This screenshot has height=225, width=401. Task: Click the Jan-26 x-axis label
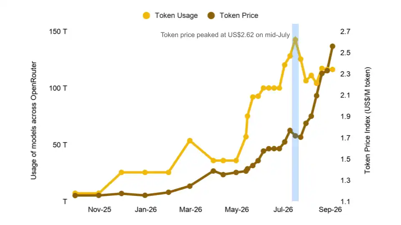[x=145, y=210]
